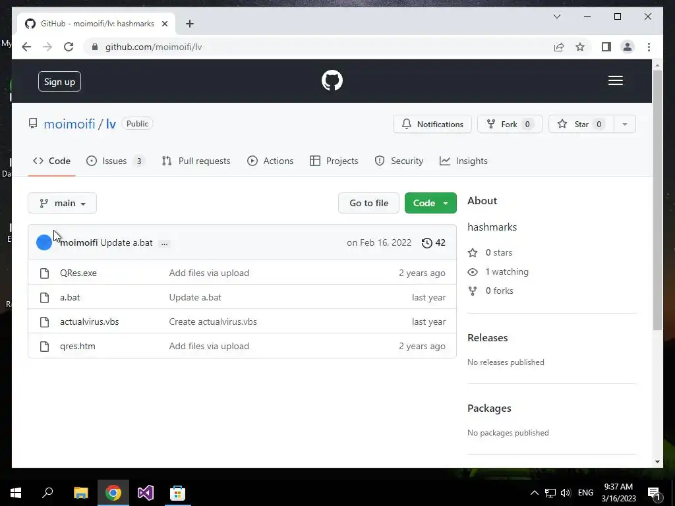Click the GitHub Octocat logo in header
The height and width of the screenshot is (506, 675).
pos(332,80)
